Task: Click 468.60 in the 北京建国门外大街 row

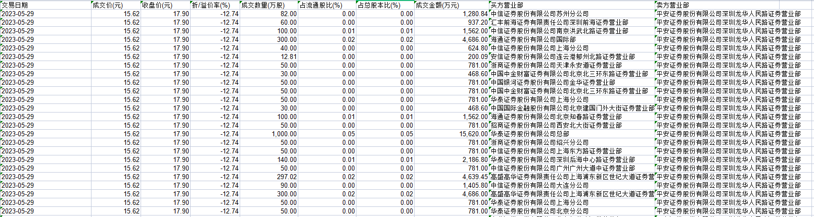Action: tap(451, 108)
